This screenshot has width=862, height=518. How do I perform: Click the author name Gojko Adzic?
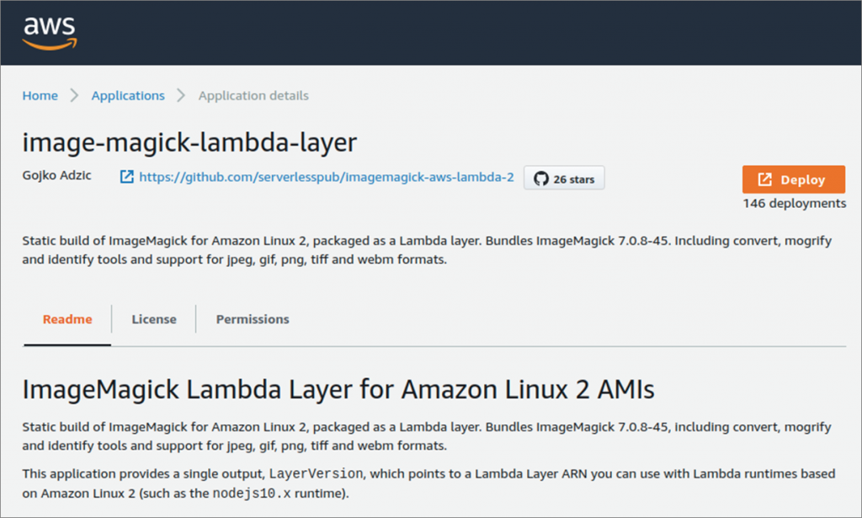coord(56,176)
